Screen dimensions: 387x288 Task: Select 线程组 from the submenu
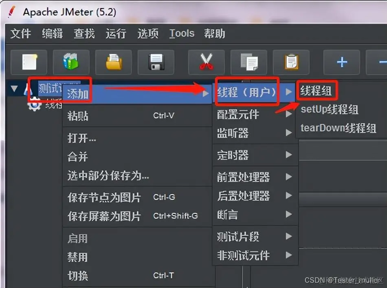pos(317,91)
